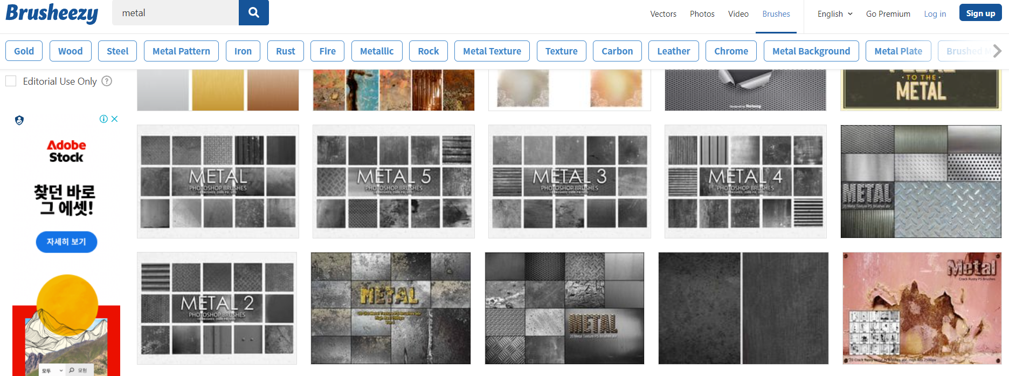
Task: Switch to Video tab
Action: pyautogui.click(x=738, y=14)
